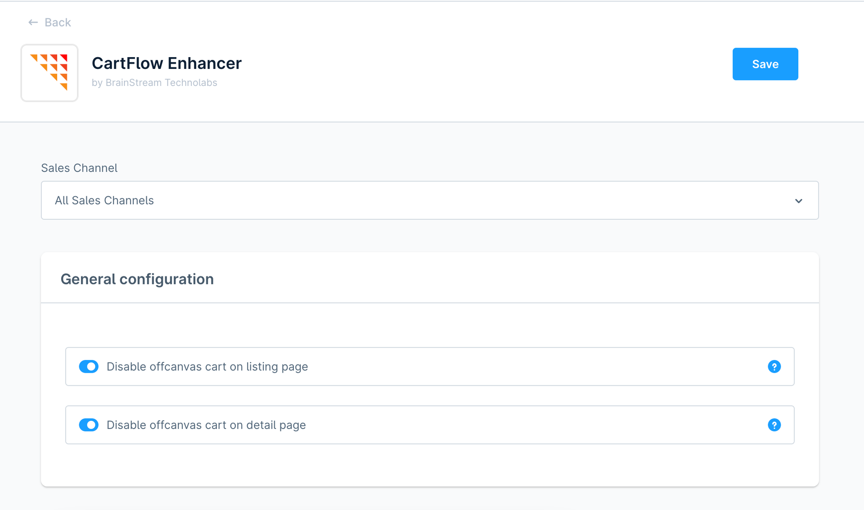Select the CartFlow Enhancer title heading
864x510 pixels.
point(166,63)
